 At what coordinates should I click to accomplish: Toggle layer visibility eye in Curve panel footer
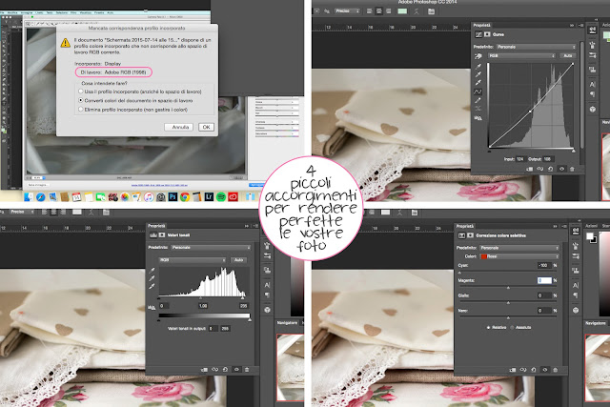click(x=561, y=169)
